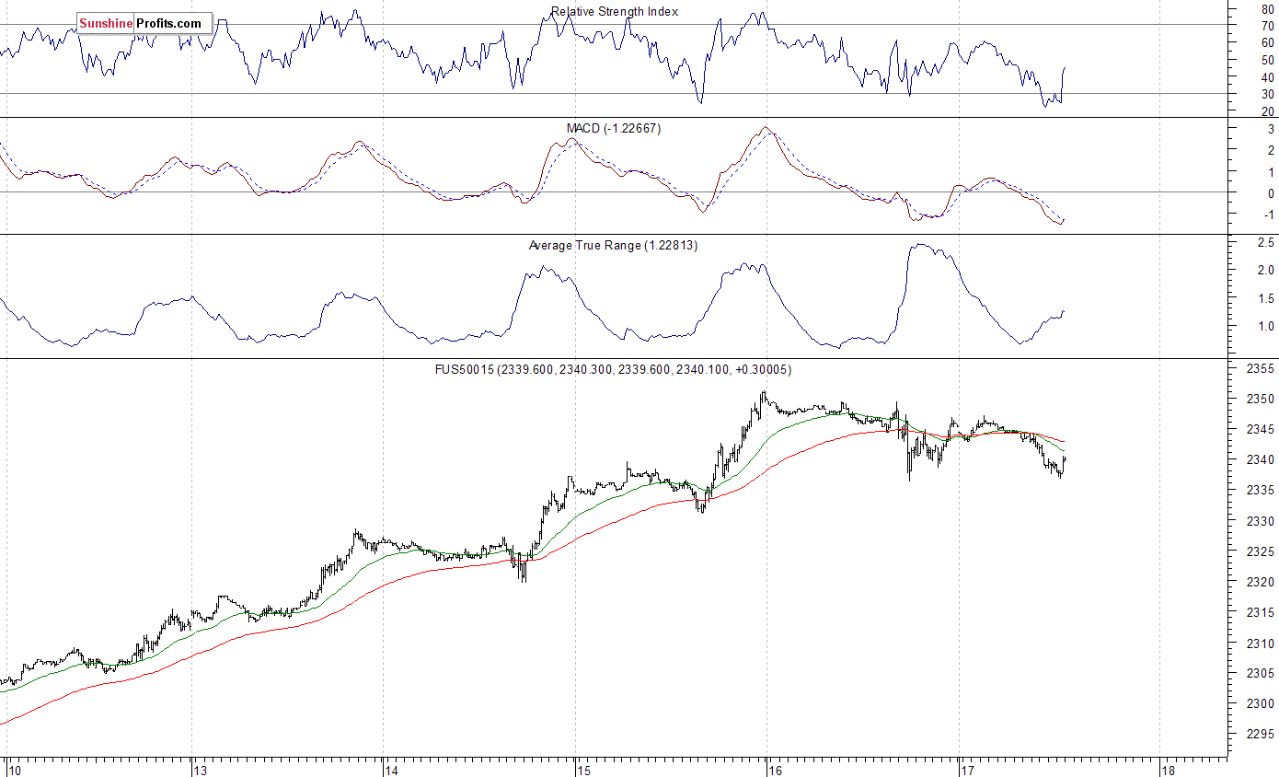This screenshot has width=1279, height=777.
Task: Click the date label 17 on time axis
Action: [x=967, y=769]
